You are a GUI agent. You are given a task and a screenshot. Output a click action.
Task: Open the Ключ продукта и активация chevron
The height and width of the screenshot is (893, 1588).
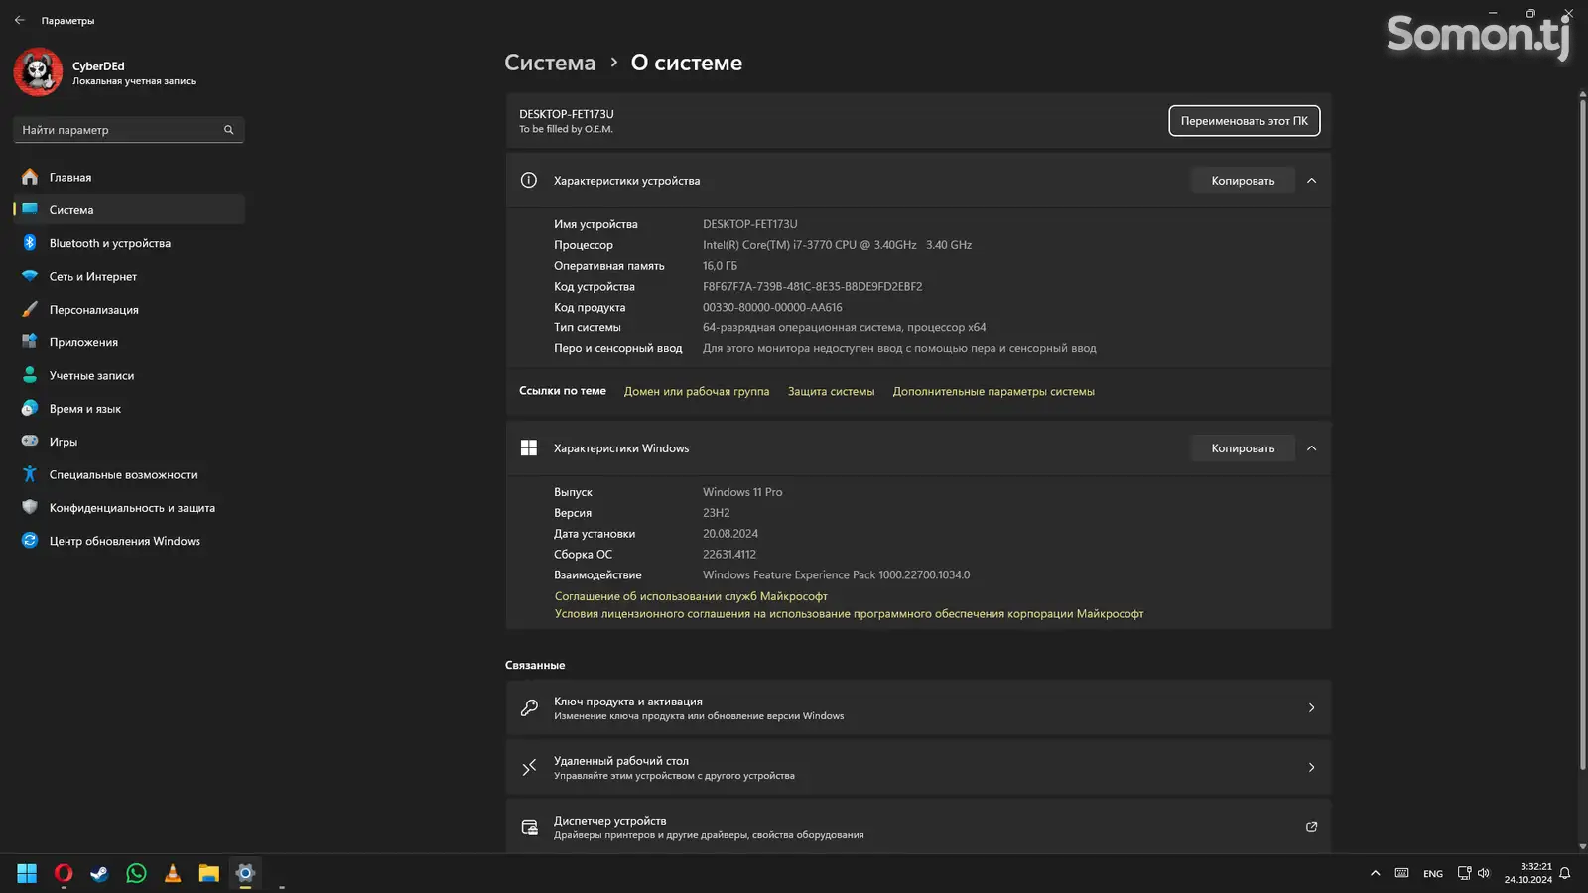1311,707
